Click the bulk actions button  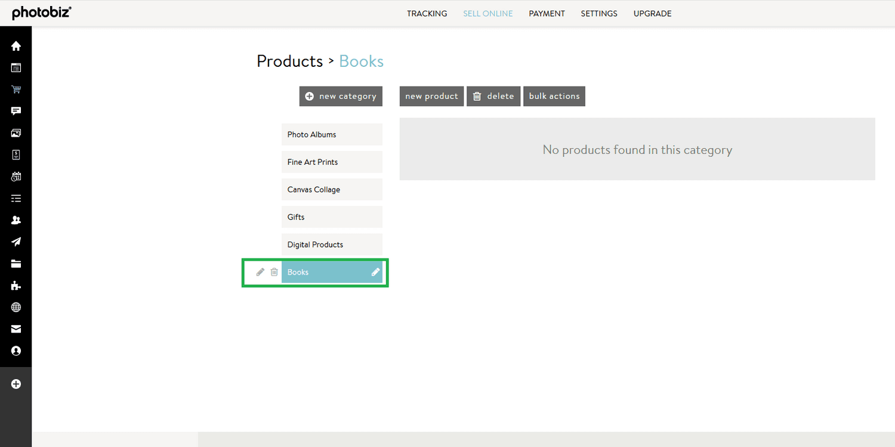(554, 96)
